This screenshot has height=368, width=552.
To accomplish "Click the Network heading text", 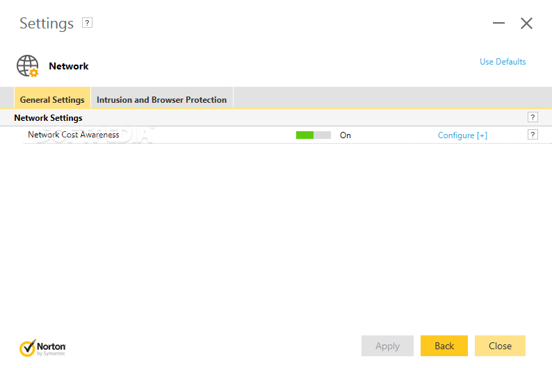I will 68,66.
